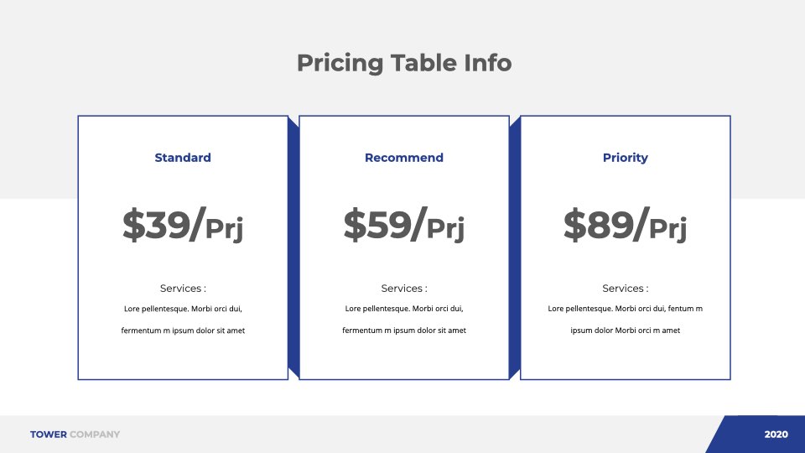The width and height of the screenshot is (805, 453).
Task: Click the Pricing Table Info title
Action: click(x=404, y=64)
